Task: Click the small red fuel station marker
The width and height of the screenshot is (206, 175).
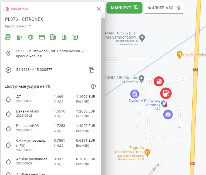Action: pos(159,81)
